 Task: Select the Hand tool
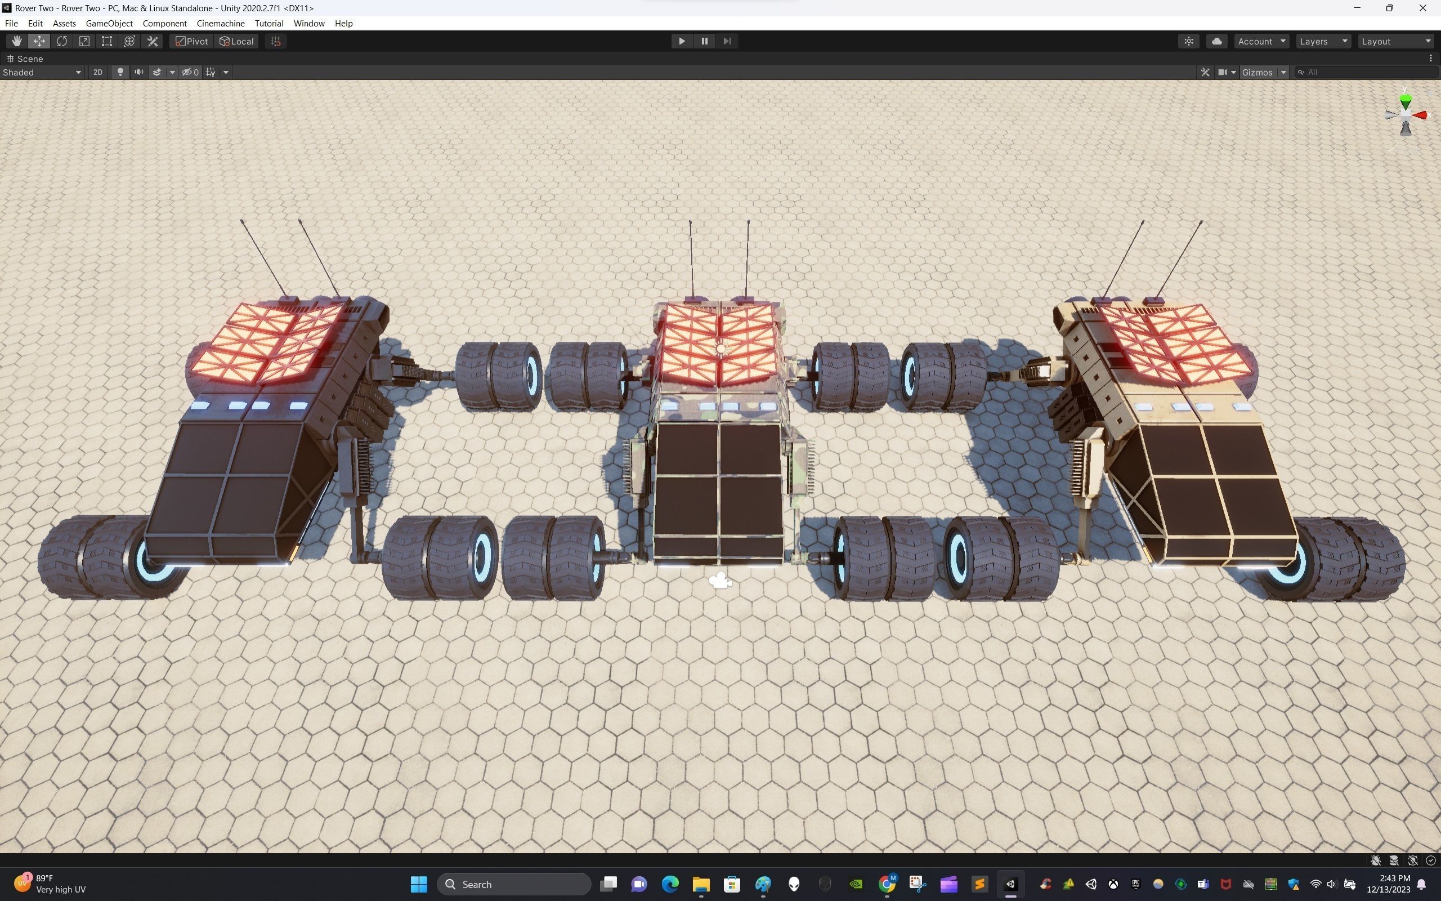click(16, 41)
